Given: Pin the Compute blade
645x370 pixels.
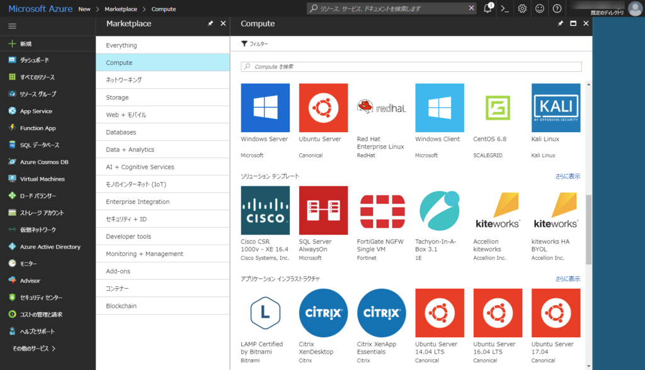Looking at the screenshot, I should pos(560,23).
